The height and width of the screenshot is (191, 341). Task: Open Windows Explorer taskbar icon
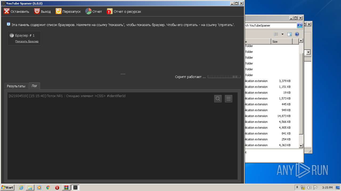pyautogui.click(x=30, y=188)
